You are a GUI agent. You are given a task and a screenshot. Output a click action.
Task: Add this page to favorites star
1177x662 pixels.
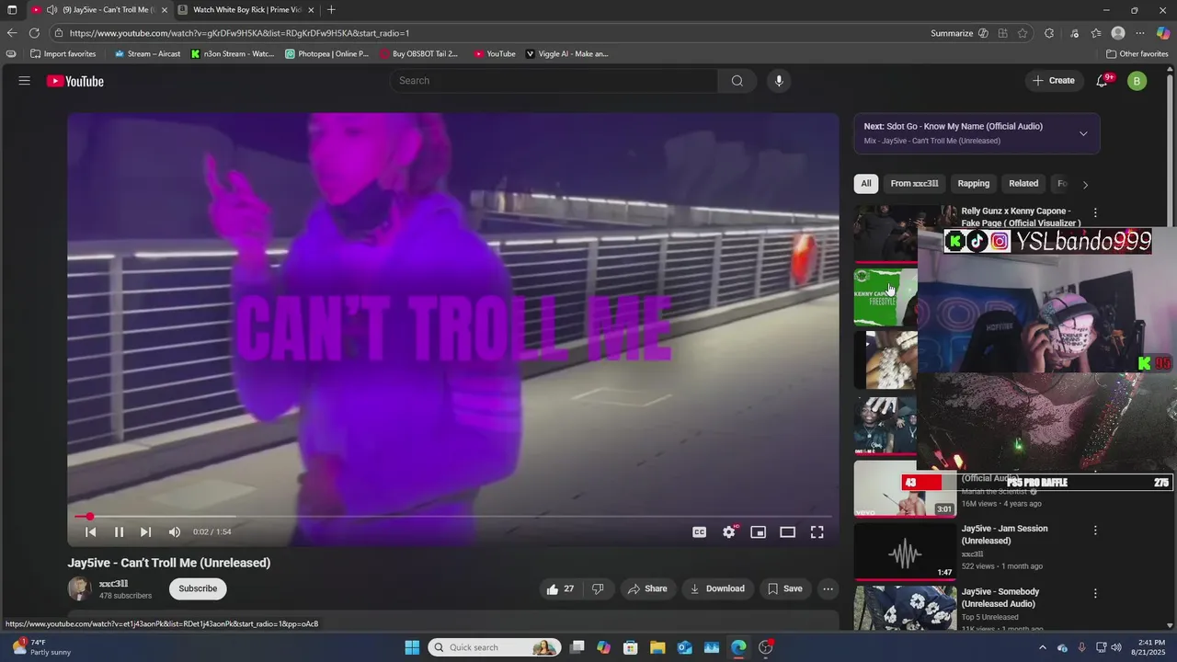(1023, 33)
